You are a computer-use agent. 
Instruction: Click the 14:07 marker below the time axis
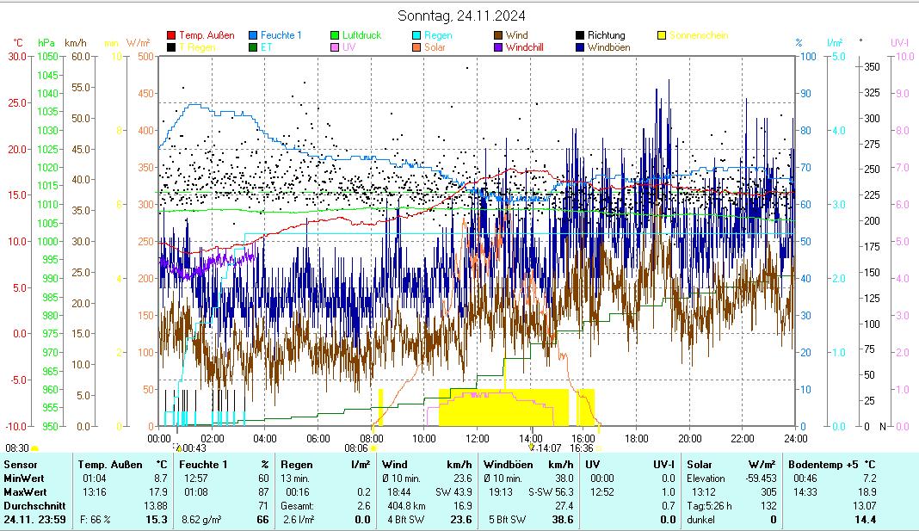click(x=546, y=448)
